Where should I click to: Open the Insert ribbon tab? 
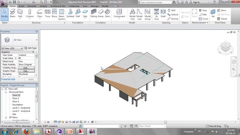click(x=21, y=6)
